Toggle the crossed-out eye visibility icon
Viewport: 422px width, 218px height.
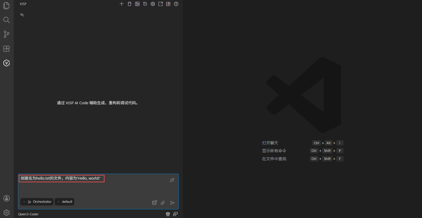pos(22,15)
